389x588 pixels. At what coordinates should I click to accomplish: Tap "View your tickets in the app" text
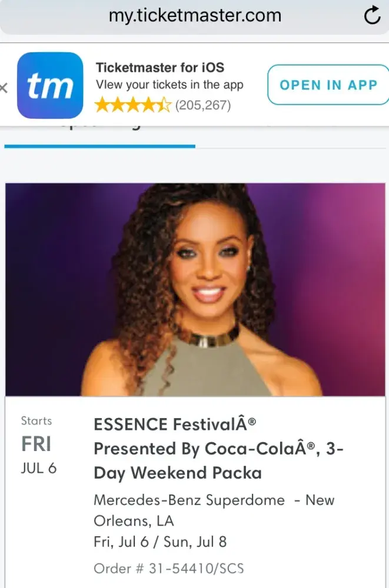point(169,85)
